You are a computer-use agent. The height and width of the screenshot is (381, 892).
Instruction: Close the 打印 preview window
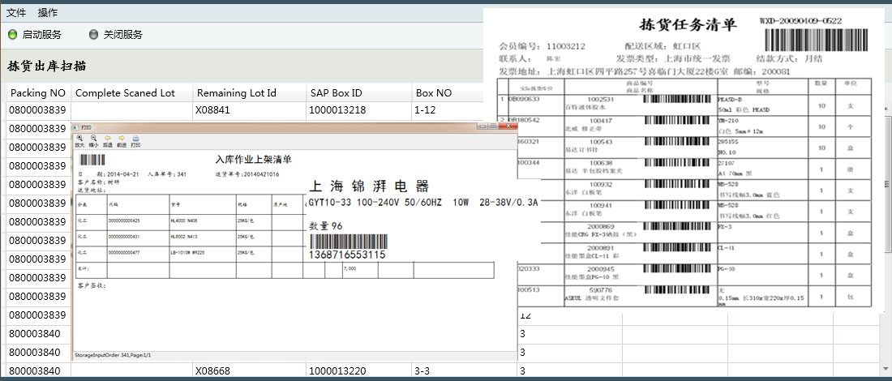coord(508,126)
